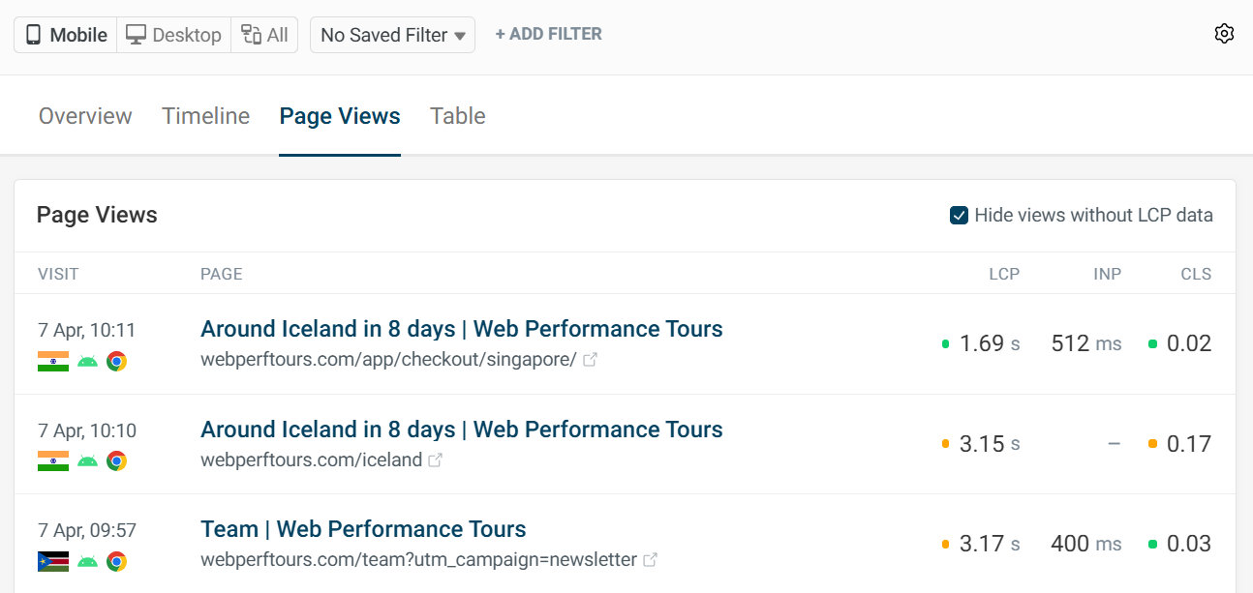Click the Chrome browser icon in first row
1253x593 pixels.
click(117, 361)
